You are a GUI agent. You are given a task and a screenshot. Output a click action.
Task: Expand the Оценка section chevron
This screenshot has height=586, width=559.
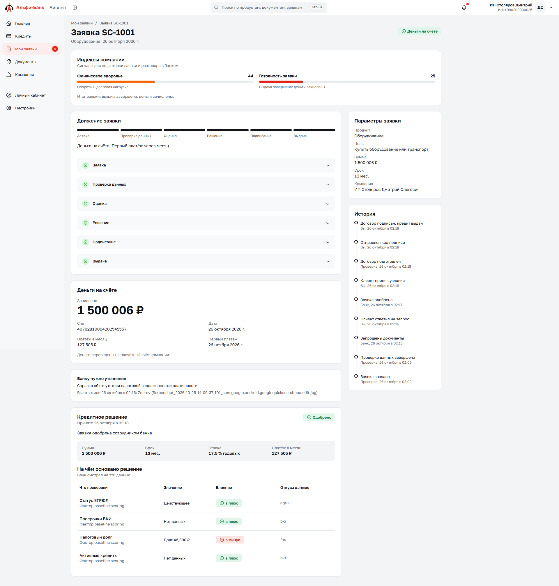click(x=328, y=204)
